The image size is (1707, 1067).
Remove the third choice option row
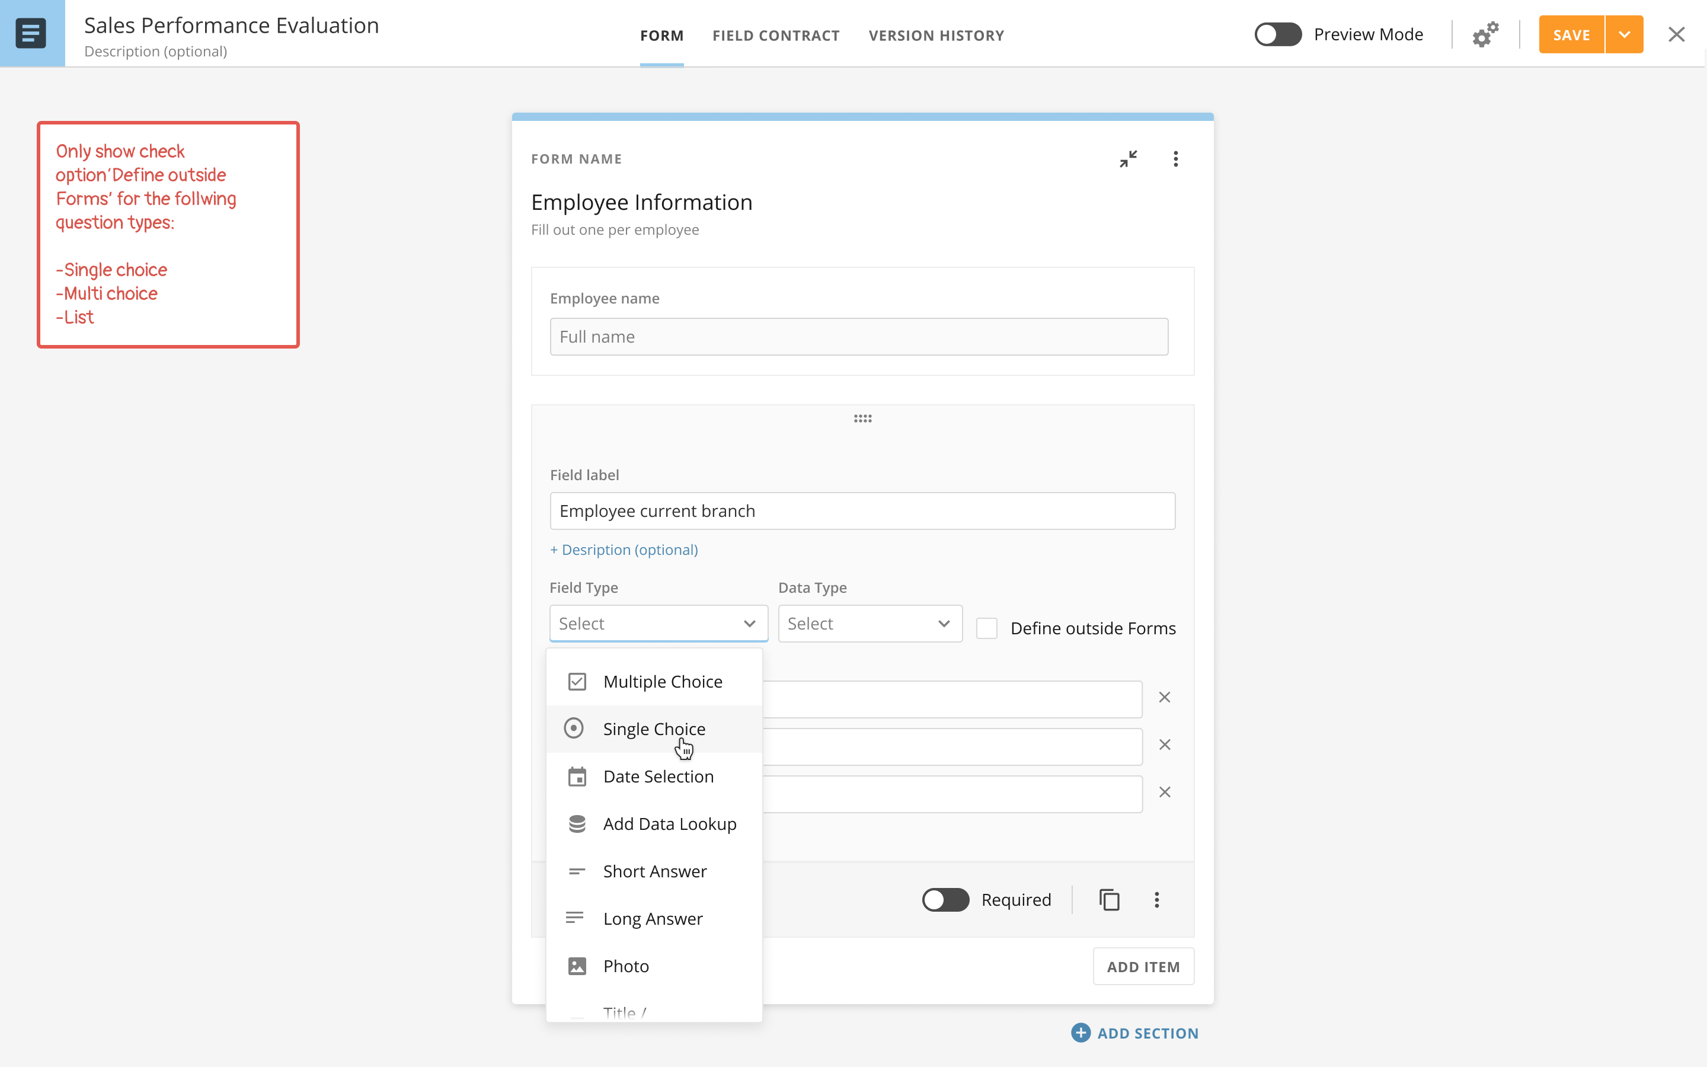tap(1165, 792)
